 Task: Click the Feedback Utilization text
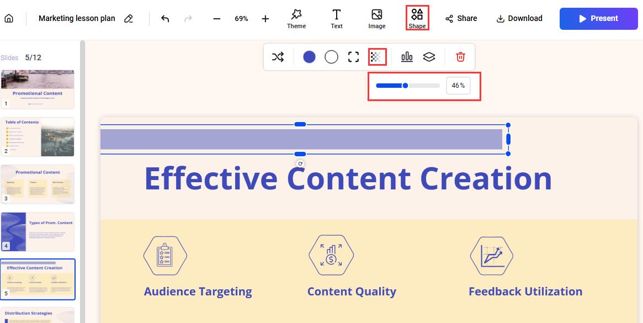525,292
